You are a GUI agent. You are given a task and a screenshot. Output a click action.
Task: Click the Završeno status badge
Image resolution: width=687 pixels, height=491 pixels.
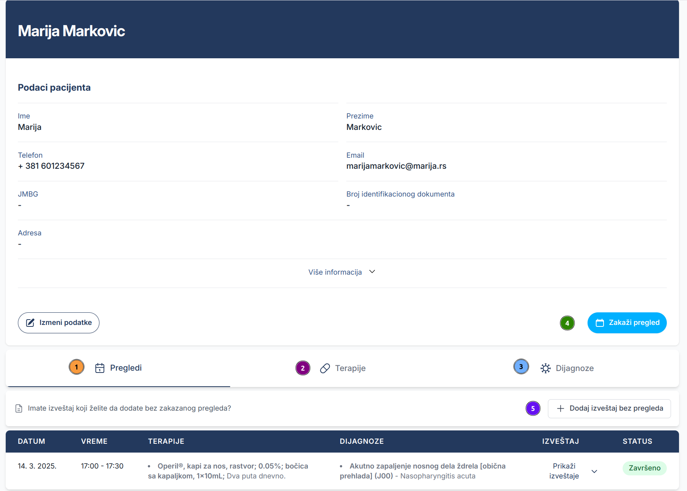click(x=644, y=468)
